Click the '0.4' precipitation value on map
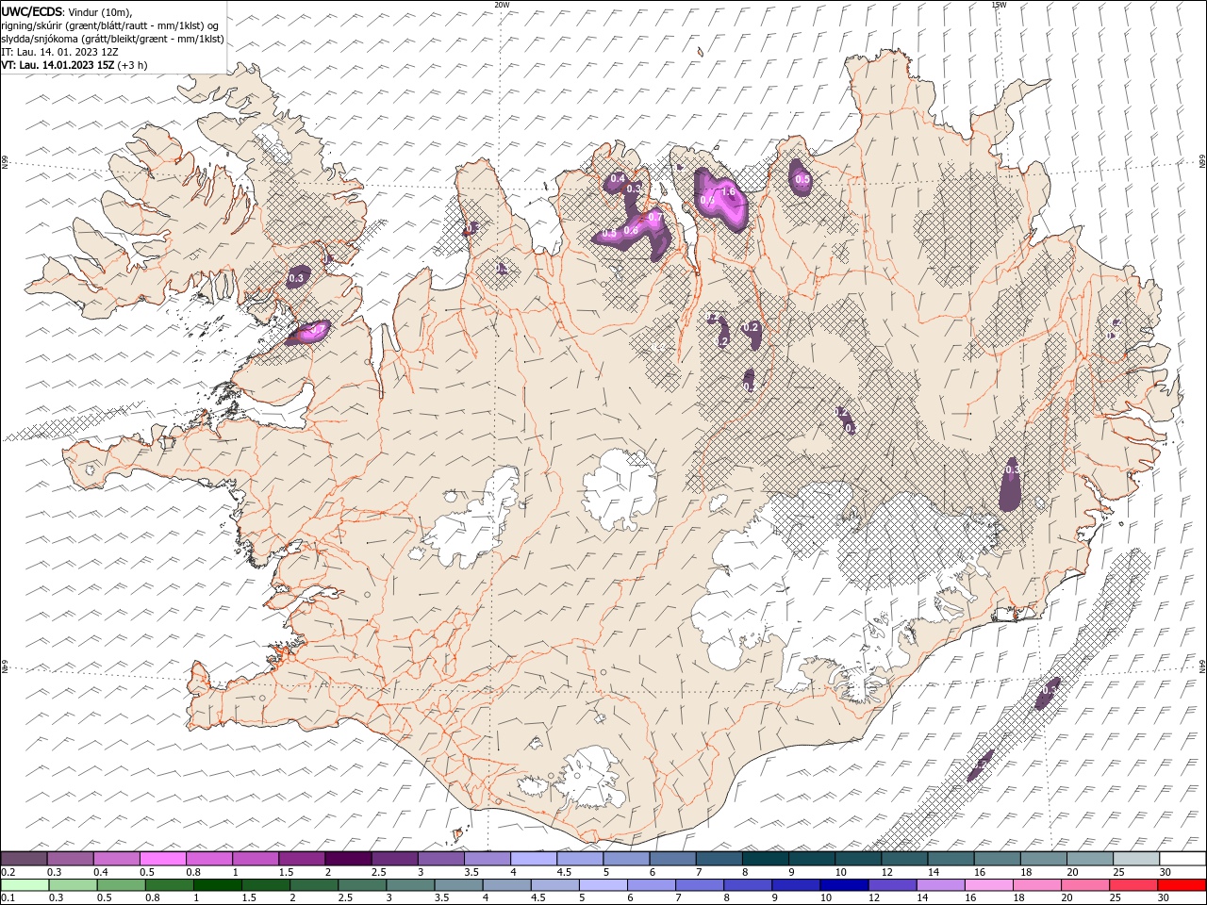The height and width of the screenshot is (905, 1207). click(618, 178)
